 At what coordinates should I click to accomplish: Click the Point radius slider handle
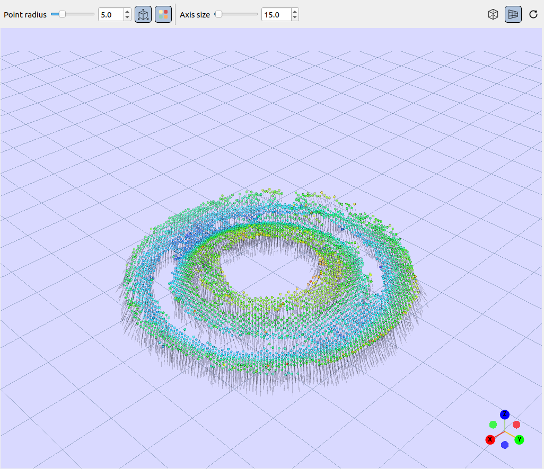pos(62,14)
